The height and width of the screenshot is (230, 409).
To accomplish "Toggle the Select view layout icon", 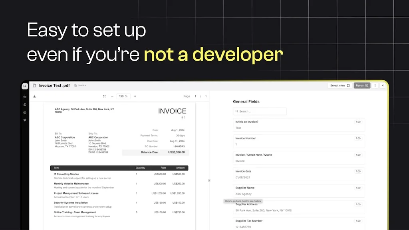I will pyautogui.click(x=348, y=85).
